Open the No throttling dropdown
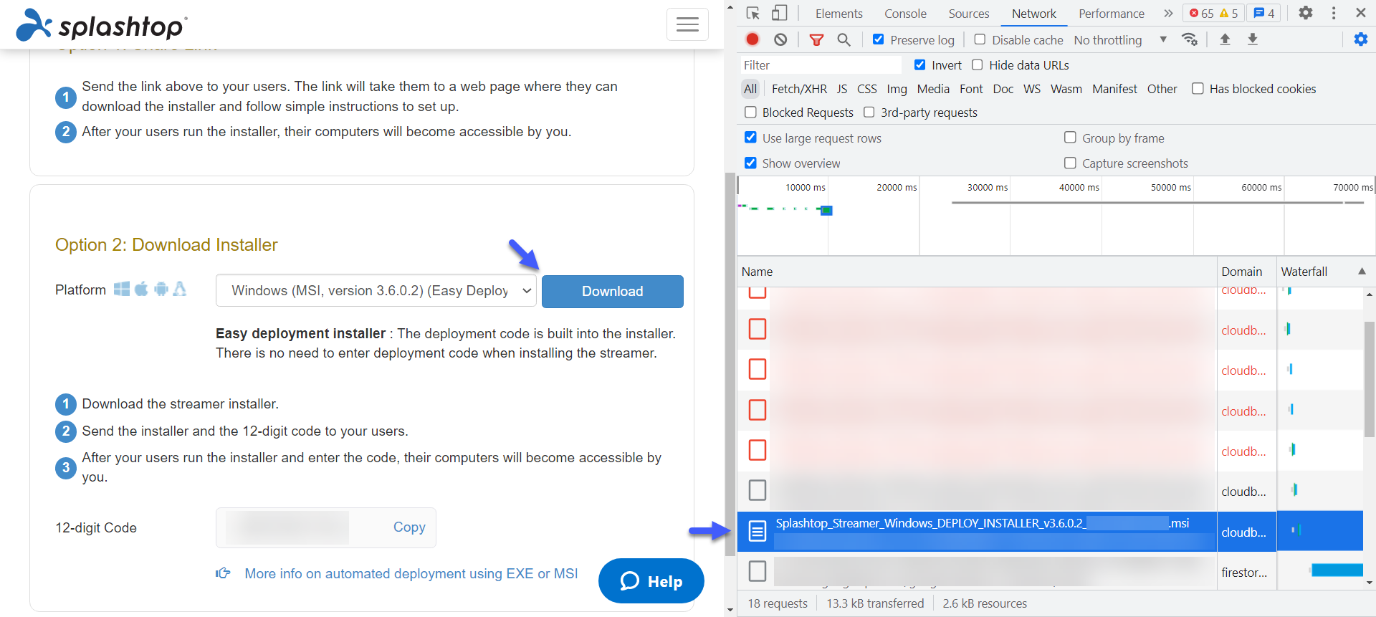1376x617 pixels. (x=1120, y=40)
